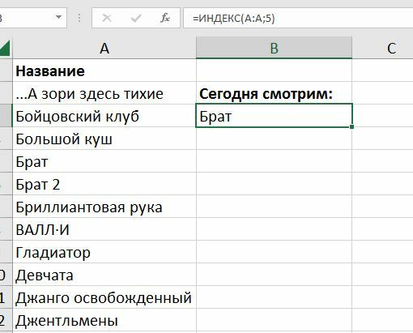The height and width of the screenshot is (333, 413).
Task: Select the Бриллиантовая рука cell
Action: (x=104, y=207)
